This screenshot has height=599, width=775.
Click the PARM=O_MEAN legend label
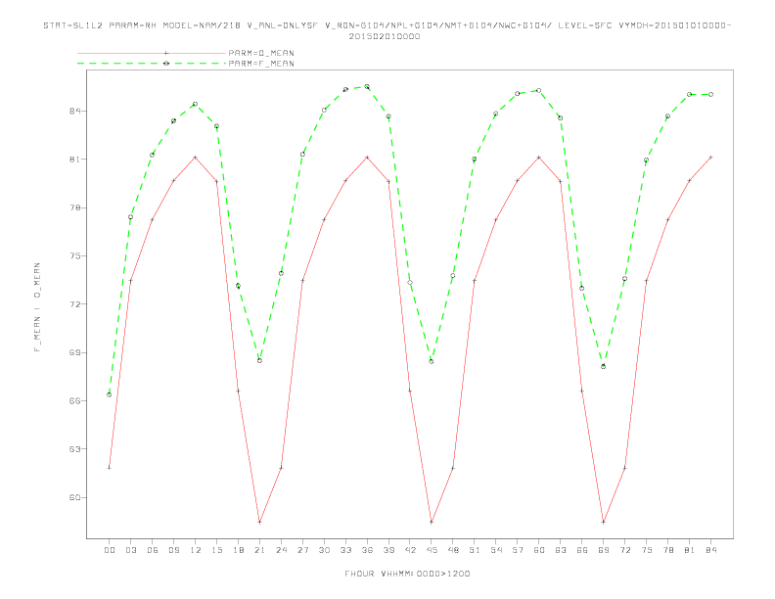coord(261,53)
